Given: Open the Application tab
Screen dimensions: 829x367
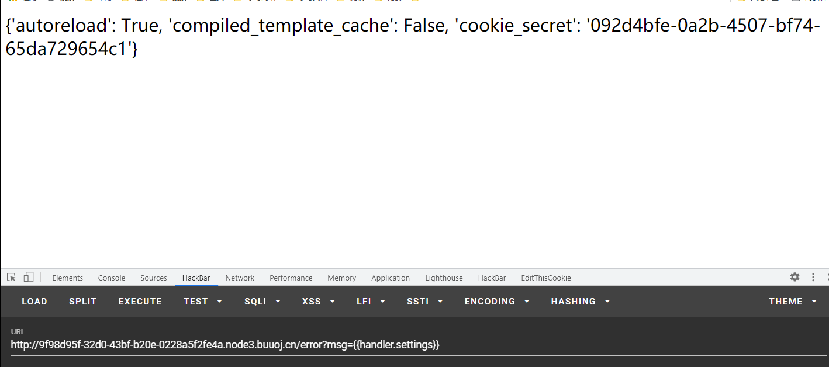Looking at the screenshot, I should (391, 278).
